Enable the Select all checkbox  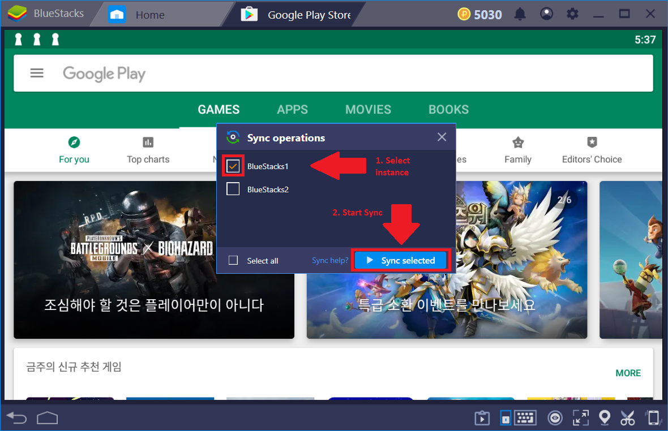[x=233, y=260]
